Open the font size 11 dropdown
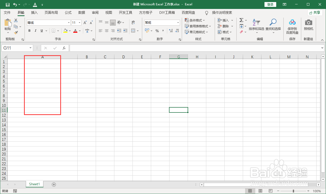326x194 pixels. pyautogui.click(x=80, y=23)
